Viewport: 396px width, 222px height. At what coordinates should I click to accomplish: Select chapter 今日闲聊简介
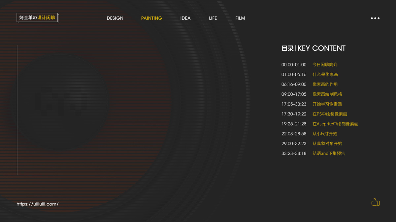(x=325, y=64)
